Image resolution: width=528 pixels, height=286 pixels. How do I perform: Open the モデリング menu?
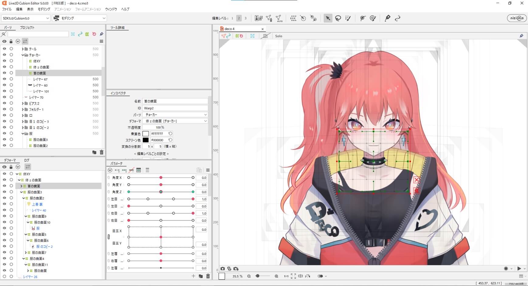pyautogui.click(x=44, y=9)
